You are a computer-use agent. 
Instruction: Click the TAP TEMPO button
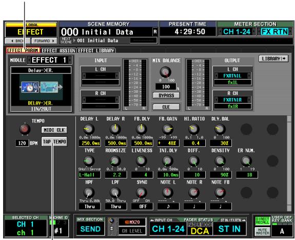click(x=54, y=142)
